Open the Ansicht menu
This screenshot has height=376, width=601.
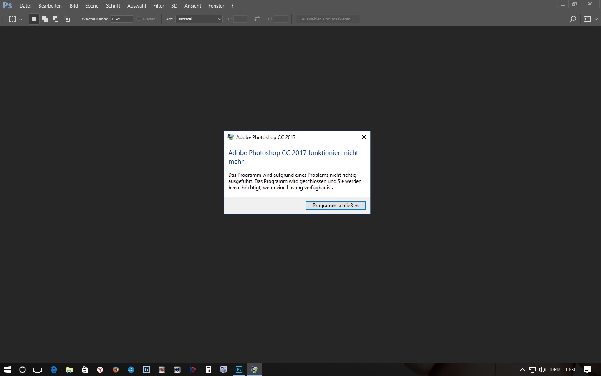pos(193,6)
